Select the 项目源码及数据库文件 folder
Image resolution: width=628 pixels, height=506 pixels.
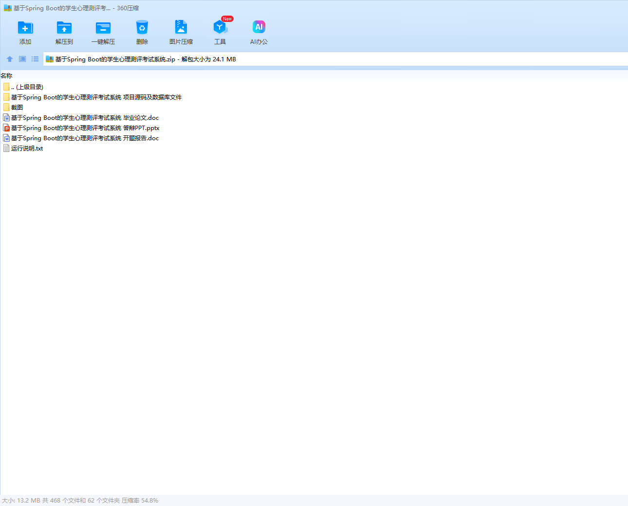coord(92,97)
